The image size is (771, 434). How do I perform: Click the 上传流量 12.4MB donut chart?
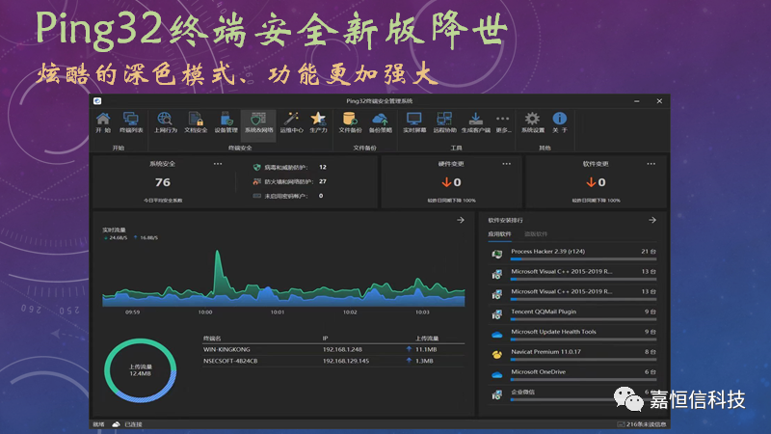click(x=140, y=370)
